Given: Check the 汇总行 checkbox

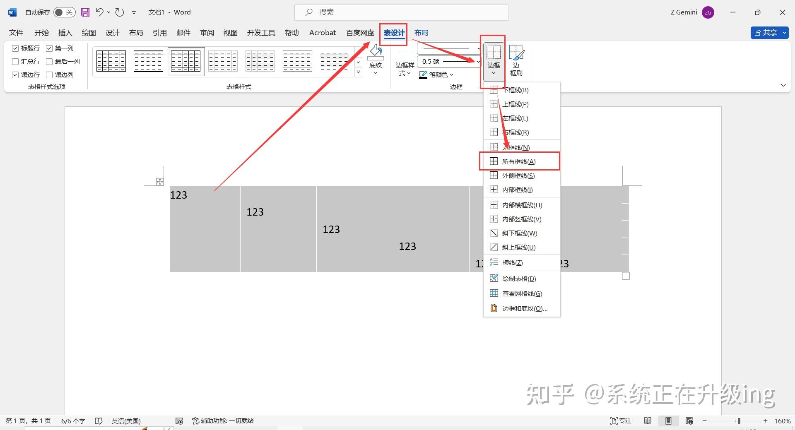Looking at the screenshot, I should click(15, 62).
